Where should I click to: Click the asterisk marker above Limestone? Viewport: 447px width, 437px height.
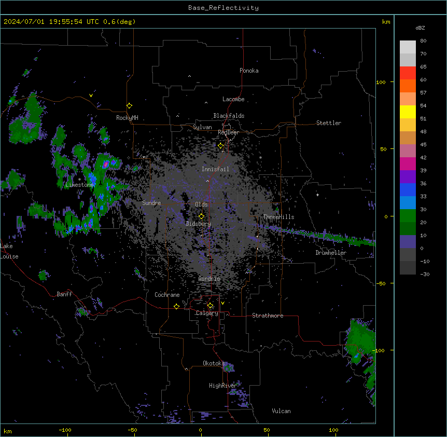[x=79, y=180]
